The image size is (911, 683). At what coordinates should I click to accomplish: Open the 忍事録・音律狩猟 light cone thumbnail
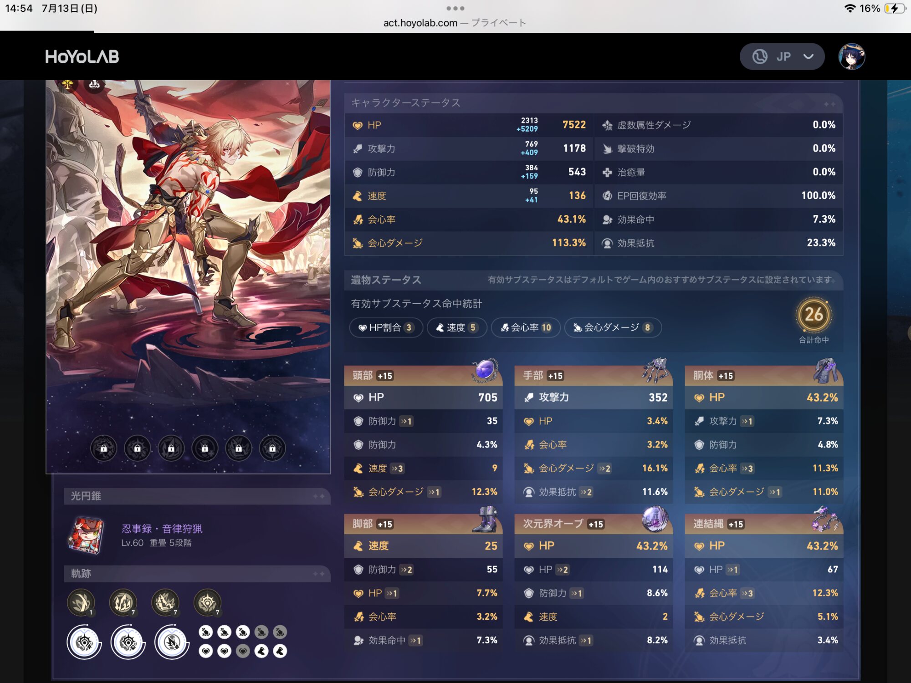[x=86, y=535]
